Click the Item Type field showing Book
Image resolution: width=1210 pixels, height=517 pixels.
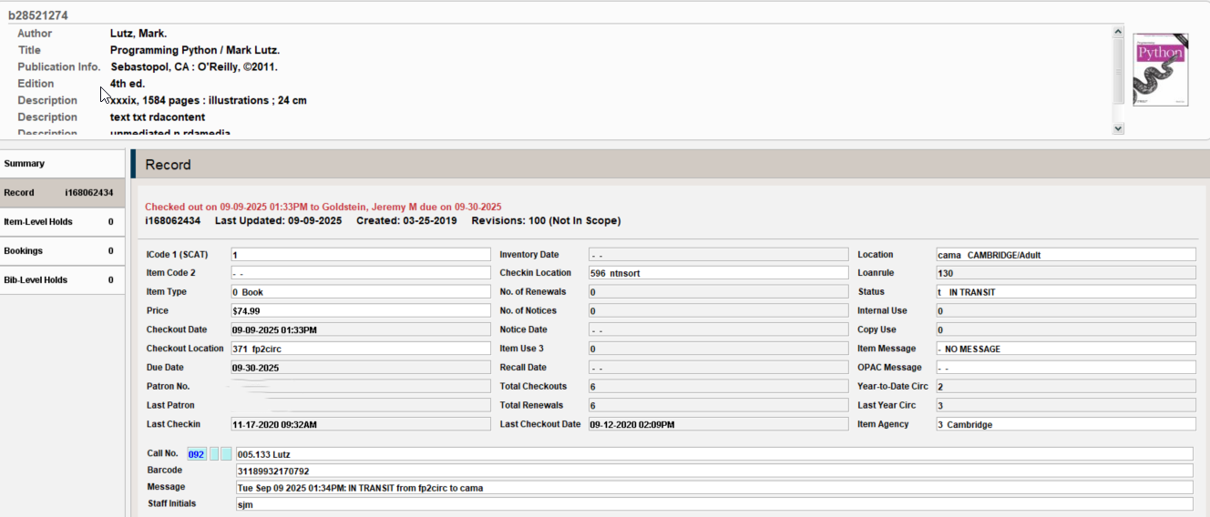pyautogui.click(x=361, y=292)
